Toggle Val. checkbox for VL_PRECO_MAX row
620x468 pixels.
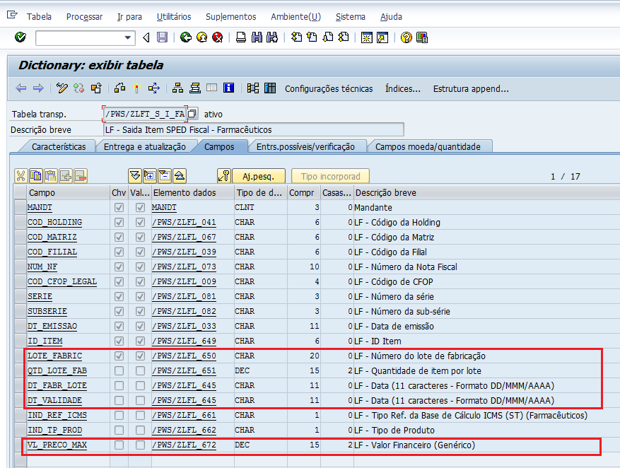point(140,445)
